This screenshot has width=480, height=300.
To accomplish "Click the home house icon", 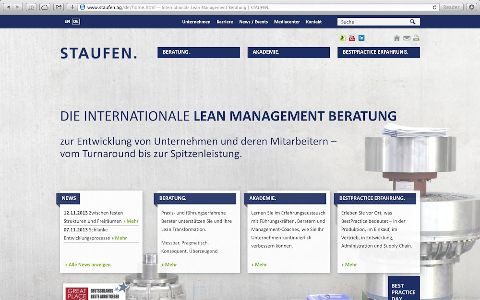I will point(397,38).
